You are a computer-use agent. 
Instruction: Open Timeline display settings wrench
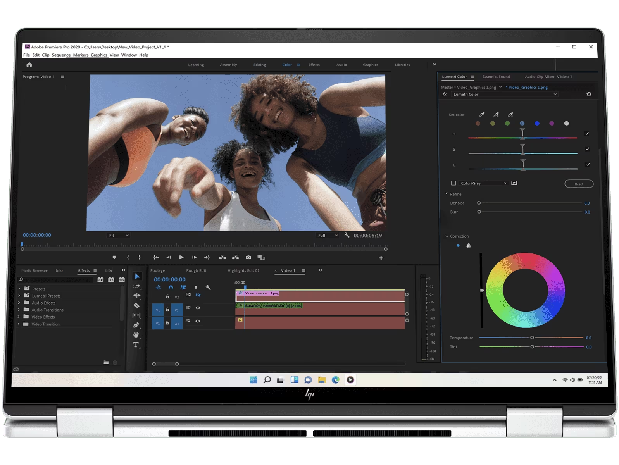click(x=208, y=288)
